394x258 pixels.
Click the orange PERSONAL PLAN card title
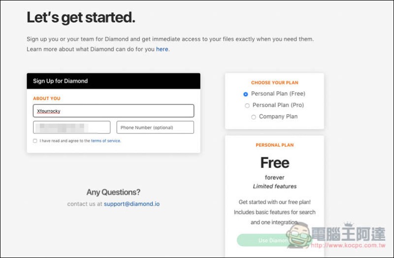[275, 145]
